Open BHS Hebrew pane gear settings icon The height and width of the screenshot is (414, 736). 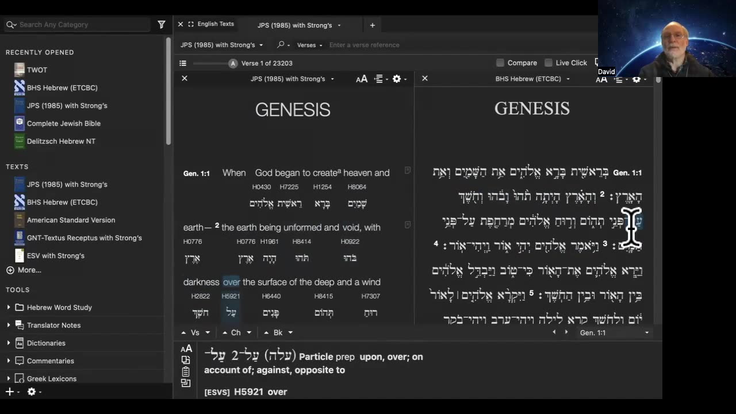(636, 79)
